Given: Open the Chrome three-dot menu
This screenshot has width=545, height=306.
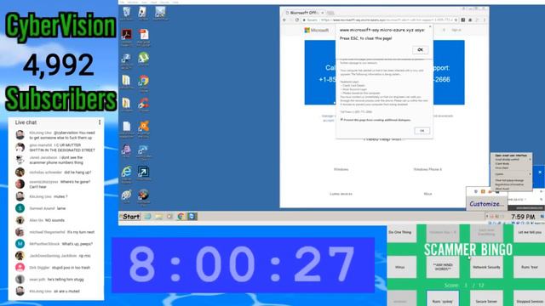Looking at the screenshot, I should tap(485, 20).
